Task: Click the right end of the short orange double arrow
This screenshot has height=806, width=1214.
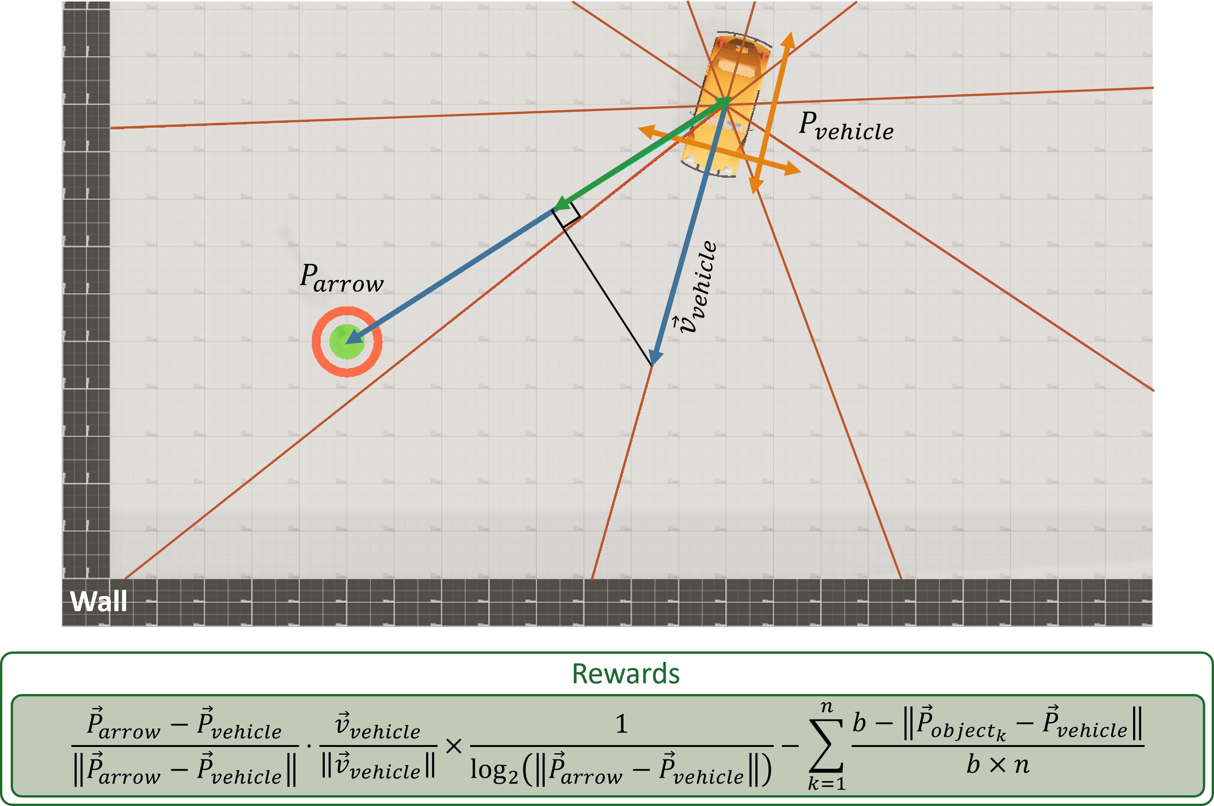Action: click(797, 171)
